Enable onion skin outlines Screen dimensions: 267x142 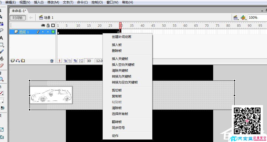(70, 61)
